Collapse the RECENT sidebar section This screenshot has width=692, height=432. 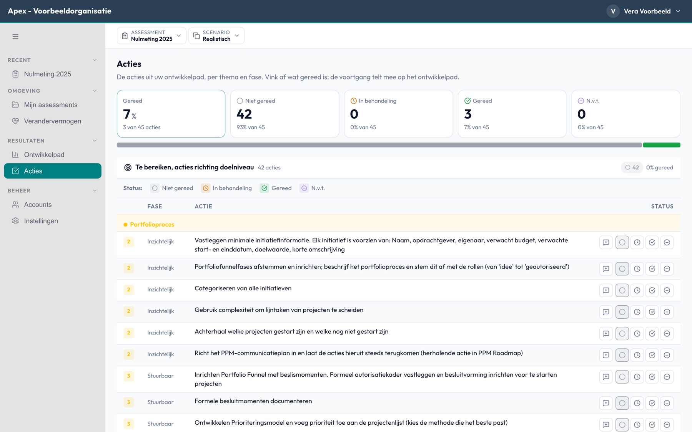[x=95, y=60]
